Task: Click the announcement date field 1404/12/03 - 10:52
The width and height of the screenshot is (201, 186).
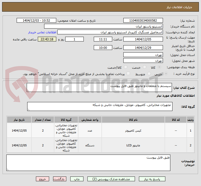Action: 36,21
